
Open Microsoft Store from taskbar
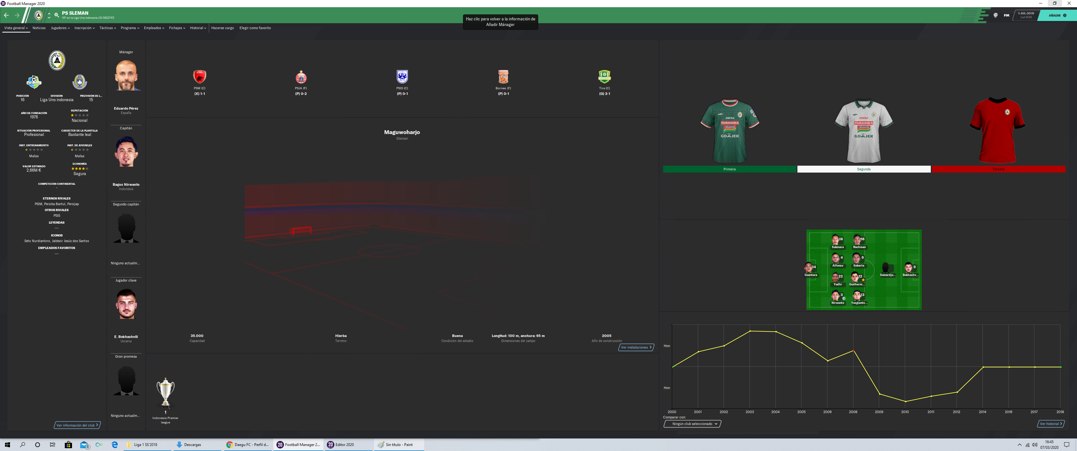click(x=68, y=445)
